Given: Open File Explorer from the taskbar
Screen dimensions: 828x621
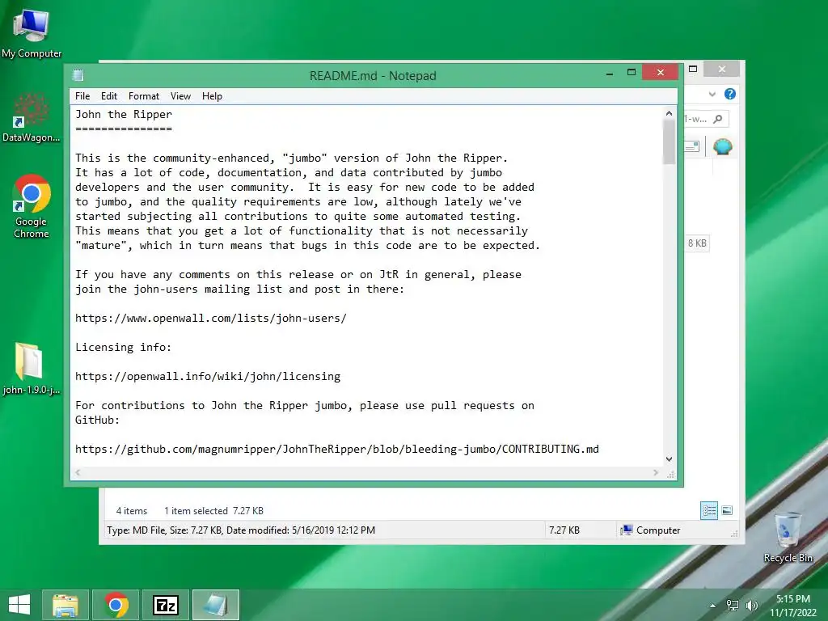Looking at the screenshot, I should pos(65,605).
